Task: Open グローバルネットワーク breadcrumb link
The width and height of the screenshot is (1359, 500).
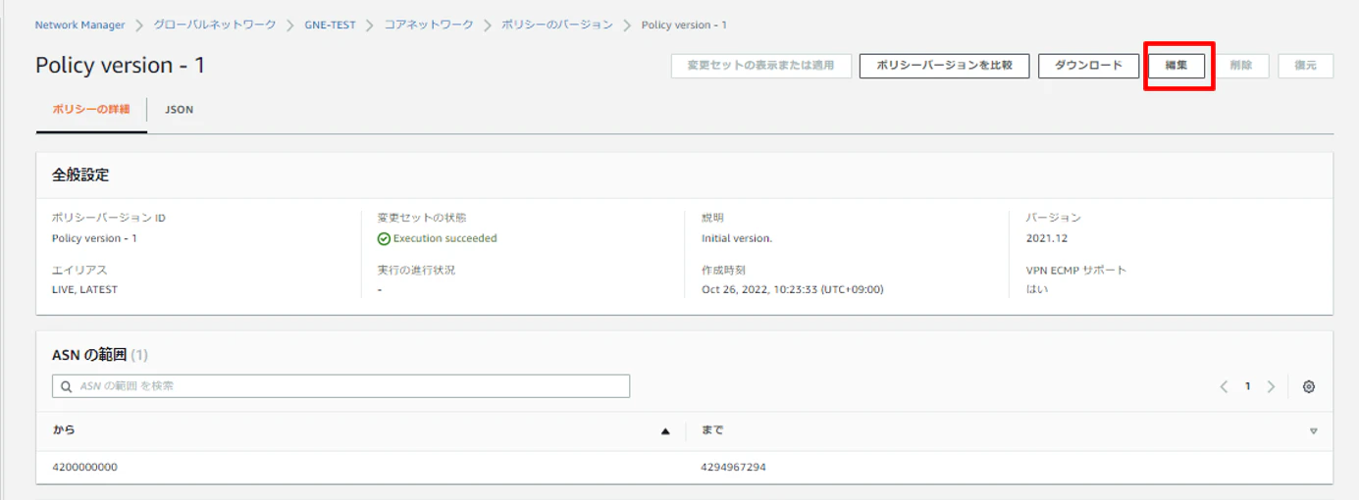Action: point(215,25)
